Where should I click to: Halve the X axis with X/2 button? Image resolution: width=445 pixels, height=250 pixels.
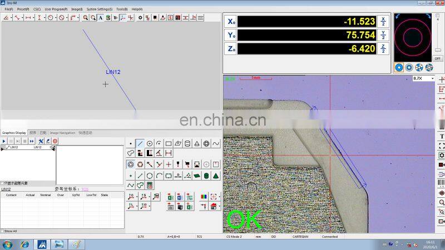[x=383, y=22]
